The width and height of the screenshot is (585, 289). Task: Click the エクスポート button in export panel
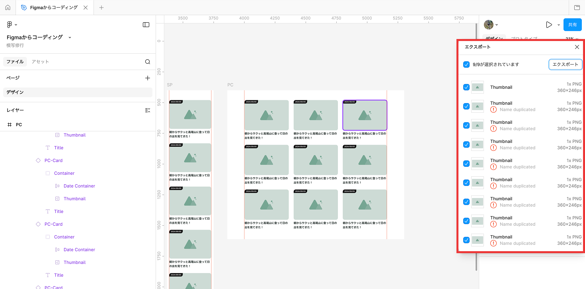pos(565,64)
